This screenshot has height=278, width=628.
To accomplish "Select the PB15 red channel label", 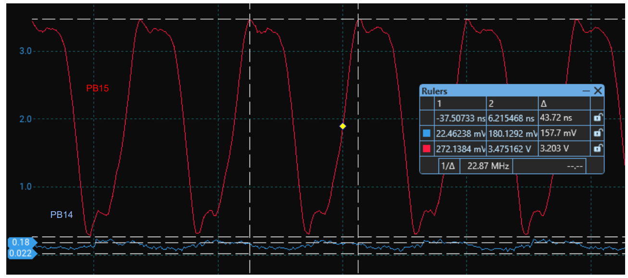I will [98, 88].
